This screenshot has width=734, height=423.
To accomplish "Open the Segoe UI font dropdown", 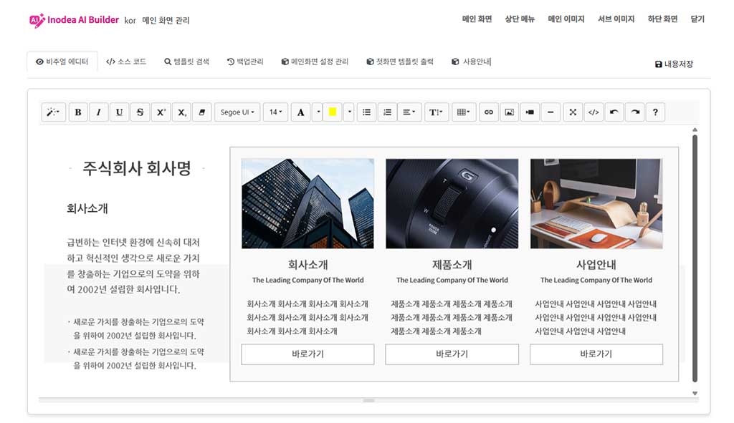I will coord(237,112).
